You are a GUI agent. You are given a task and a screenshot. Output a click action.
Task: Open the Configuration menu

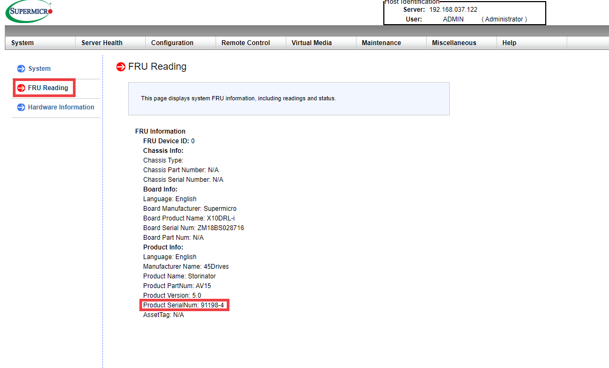coord(172,43)
